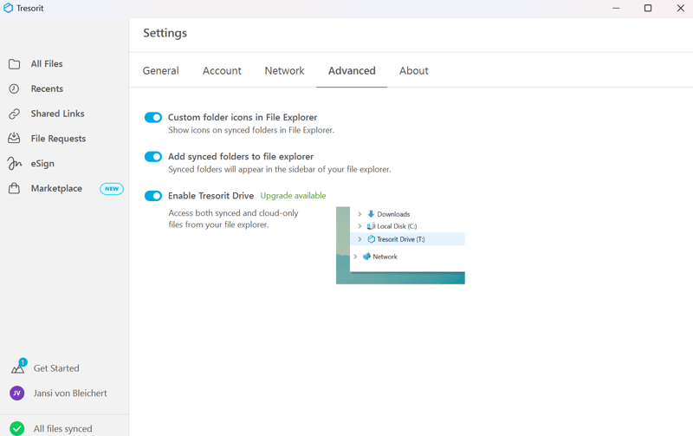Click the Local Disk (C:) label in preview

(397, 226)
